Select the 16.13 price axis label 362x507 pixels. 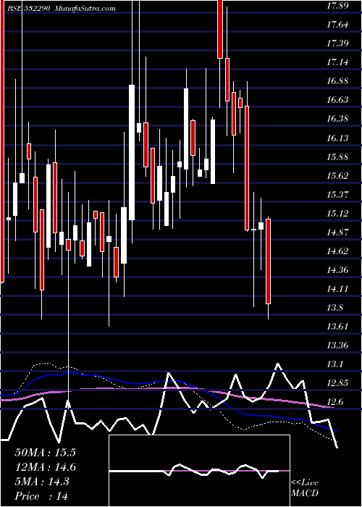(x=337, y=138)
